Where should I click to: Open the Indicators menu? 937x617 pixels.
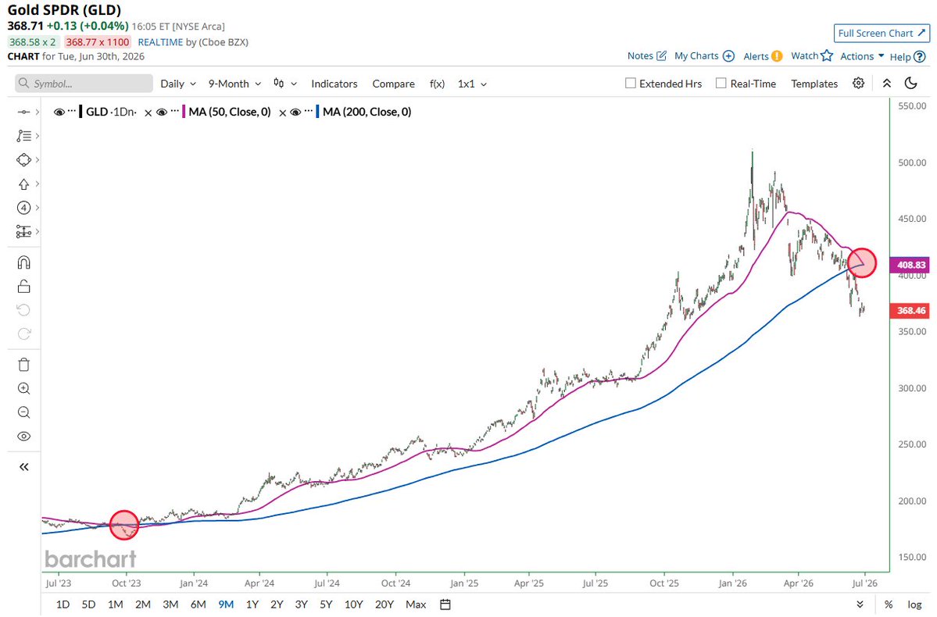click(x=334, y=84)
